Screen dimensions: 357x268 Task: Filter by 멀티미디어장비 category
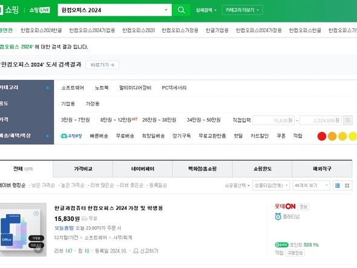136,88
